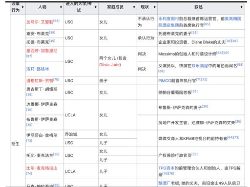
Task: Follow the red link 道格拉斯·贺智
Action: click(x=40, y=80)
